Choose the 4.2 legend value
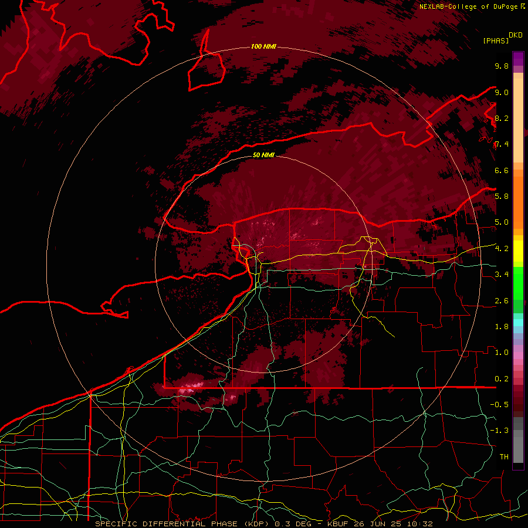The width and height of the screenshot is (528, 528). coord(502,249)
